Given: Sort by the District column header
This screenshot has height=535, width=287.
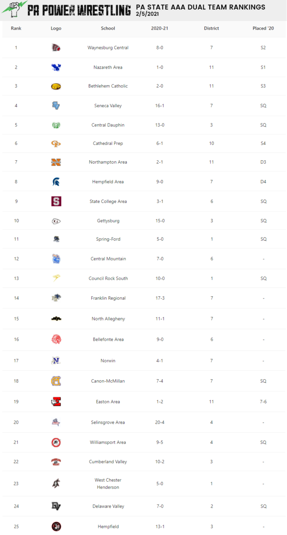Looking at the screenshot, I should point(211,28).
